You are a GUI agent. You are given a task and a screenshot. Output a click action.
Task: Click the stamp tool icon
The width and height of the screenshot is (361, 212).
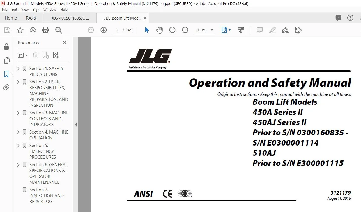pos(298,30)
